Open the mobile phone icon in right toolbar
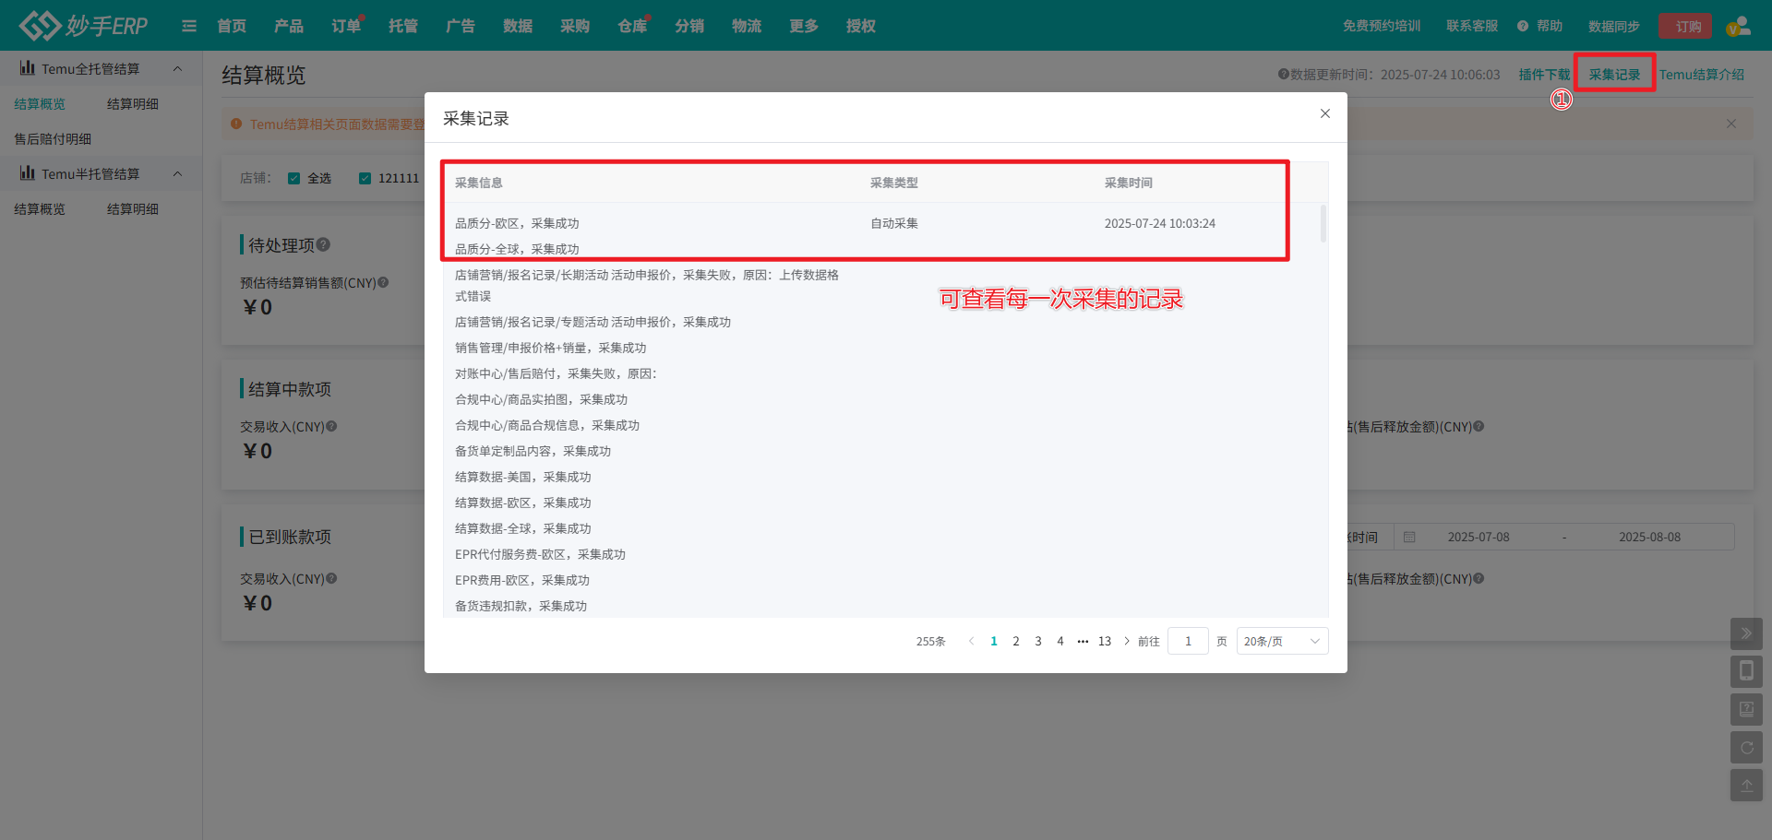The height and width of the screenshot is (840, 1772). pos(1746,671)
